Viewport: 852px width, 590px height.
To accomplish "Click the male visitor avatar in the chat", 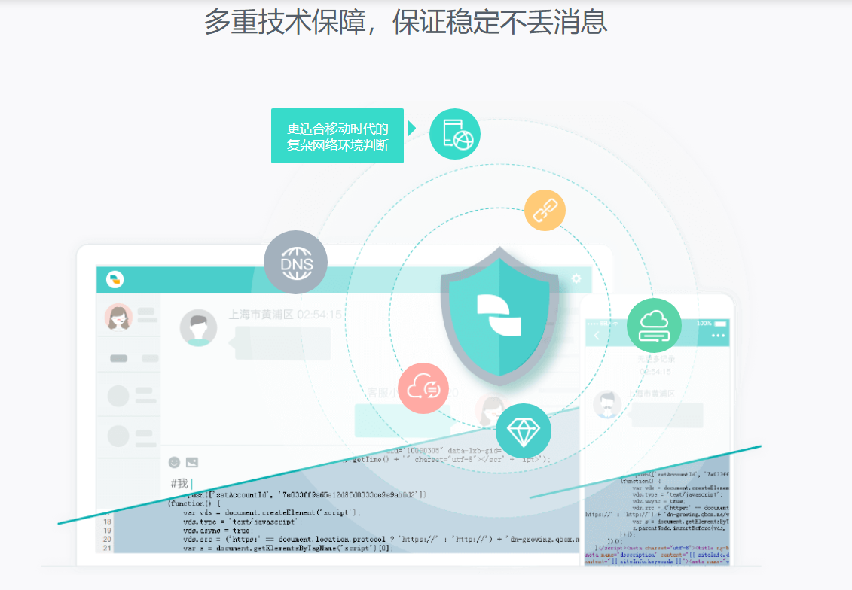I will pyautogui.click(x=198, y=328).
